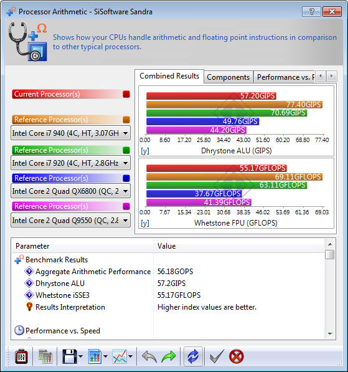This screenshot has width=348, height=372.
Task: Click the stethoscope module icon in header
Action: click(28, 42)
